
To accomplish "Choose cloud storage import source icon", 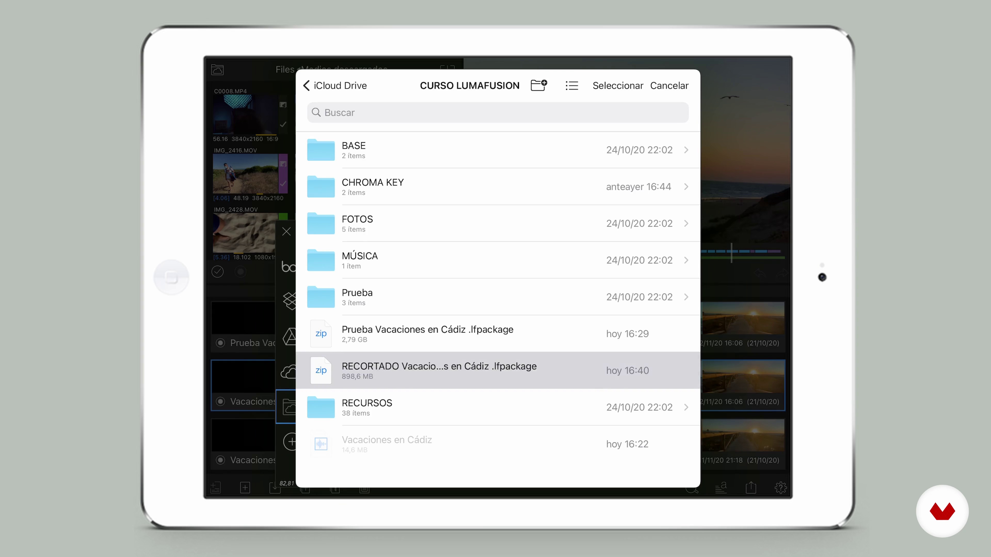I will tap(288, 372).
